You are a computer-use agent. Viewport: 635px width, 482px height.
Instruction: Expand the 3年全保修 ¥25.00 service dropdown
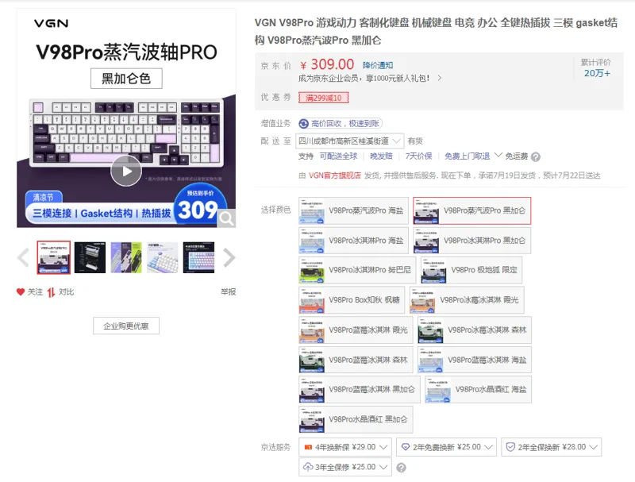pyautogui.click(x=345, y=467)
